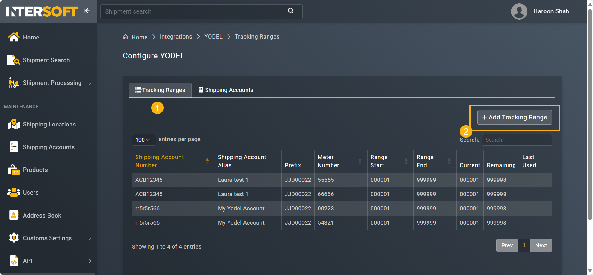Click the API code file icon

(x=14, y=261)
